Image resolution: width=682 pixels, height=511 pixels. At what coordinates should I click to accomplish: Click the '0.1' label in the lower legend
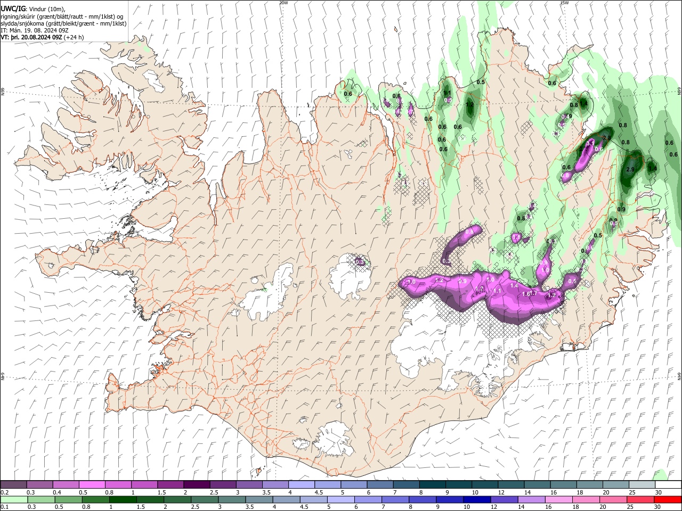4,507
